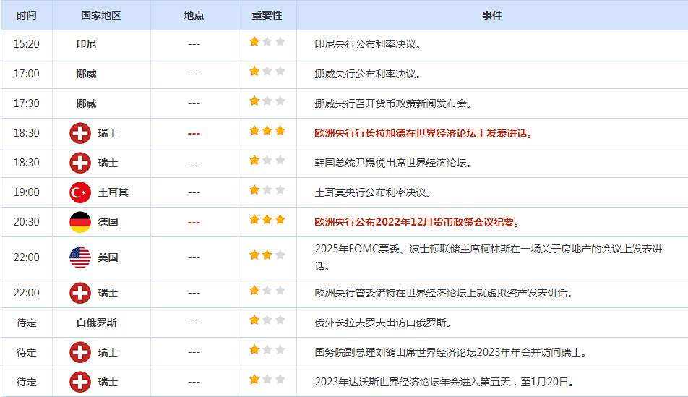Image resolution: width=688 pixels, height=397 pixels.
Task: Click the 事件 column header
Action: click(492, 15)
